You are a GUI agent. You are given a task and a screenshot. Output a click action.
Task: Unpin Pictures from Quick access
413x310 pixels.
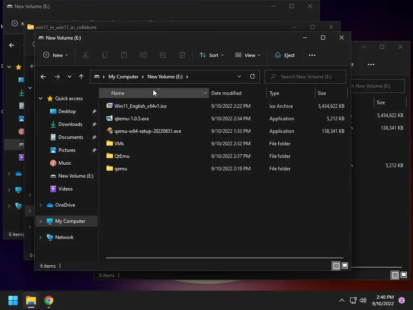coord(94,150)
